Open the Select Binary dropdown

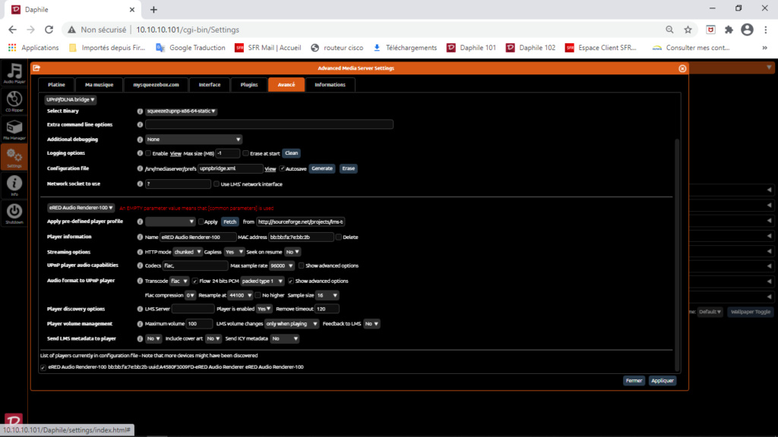pyautogui.click(x=181, y=112)
